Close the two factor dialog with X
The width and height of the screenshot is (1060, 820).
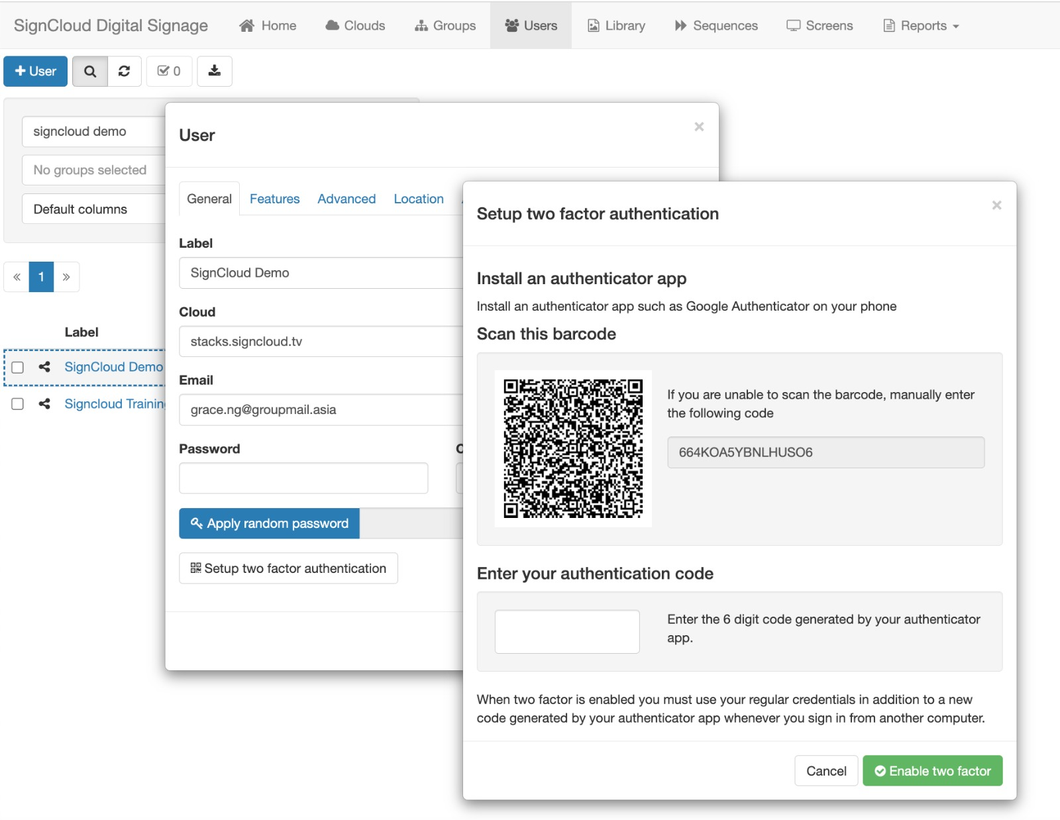pos(996,205)
